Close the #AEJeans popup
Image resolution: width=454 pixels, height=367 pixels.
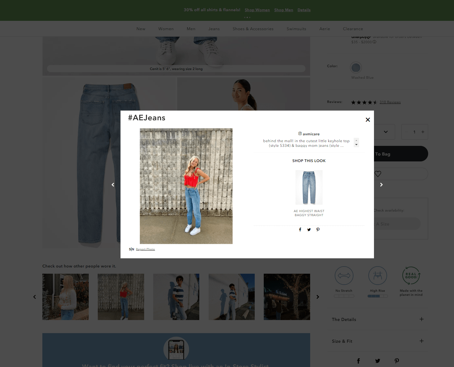pos(368,120)
